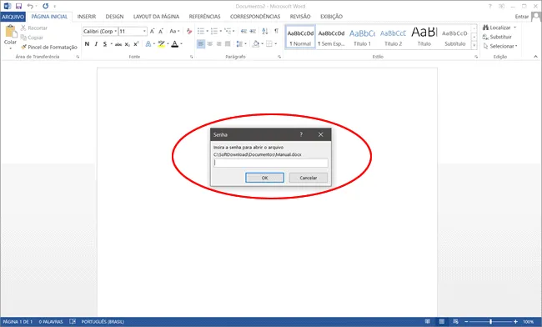Expand the styles gallery more arrow
The image size is (542, 327).
coord(474,45)
